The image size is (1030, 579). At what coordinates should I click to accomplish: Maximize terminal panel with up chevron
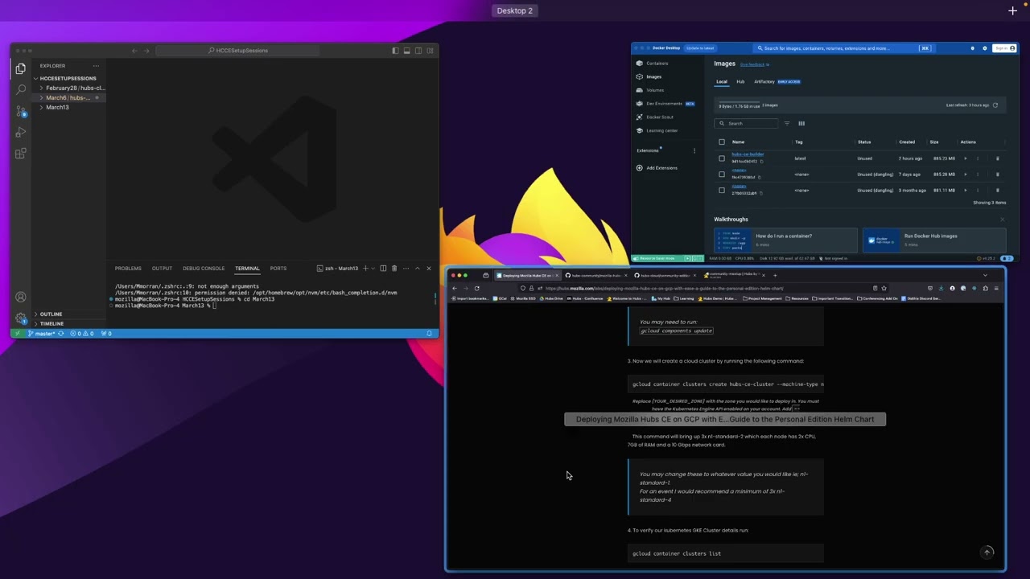[417, 268]
